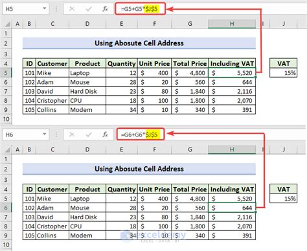Image resolution: width=307 pixels, height=251 pixels.
Task: Select column E header in the lower sheet
Action: (122, 149)
